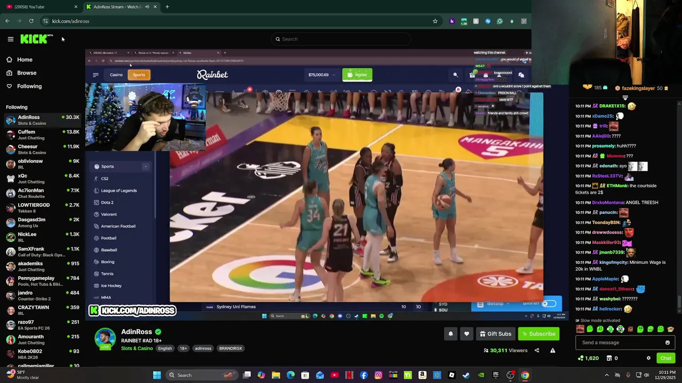Open OBS Studio from the taskbar

click(510, 375)
